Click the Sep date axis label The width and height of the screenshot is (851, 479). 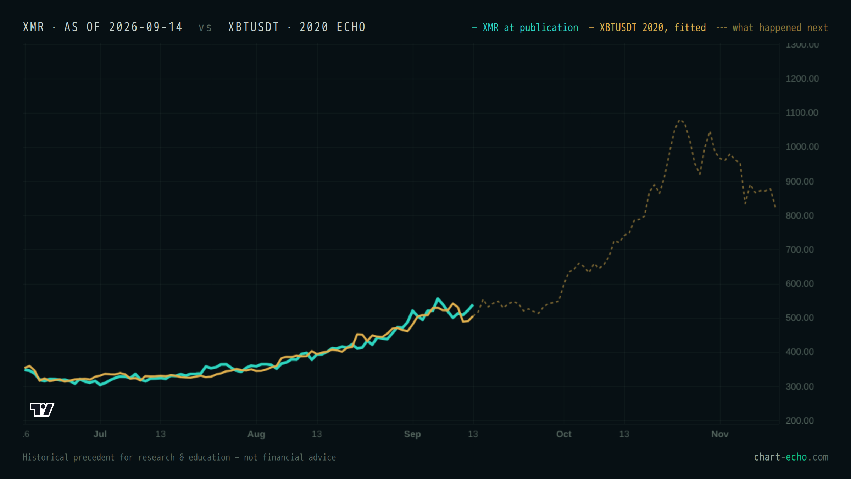(412, 434)
